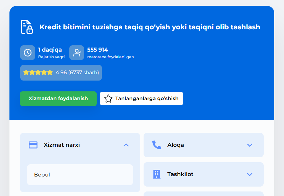Select the Tashkilot heading label
284x196 pixels.
point(180,174)
